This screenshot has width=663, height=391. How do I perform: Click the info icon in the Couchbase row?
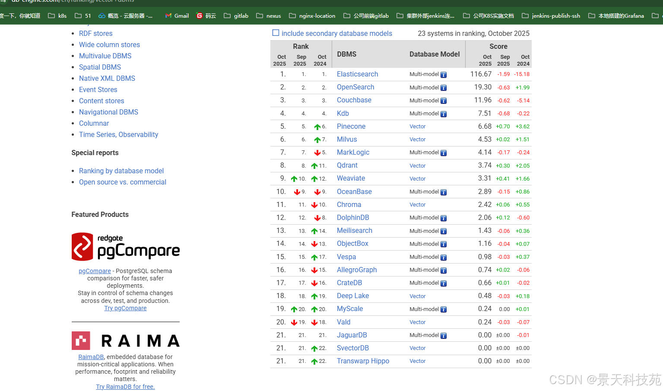[x=444, y=101]
